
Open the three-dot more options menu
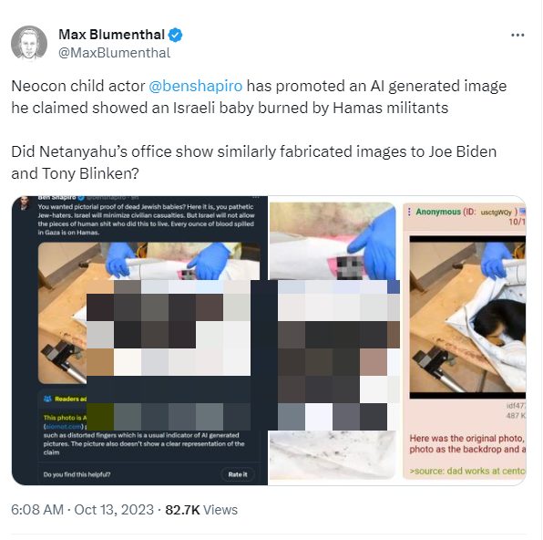517,35
